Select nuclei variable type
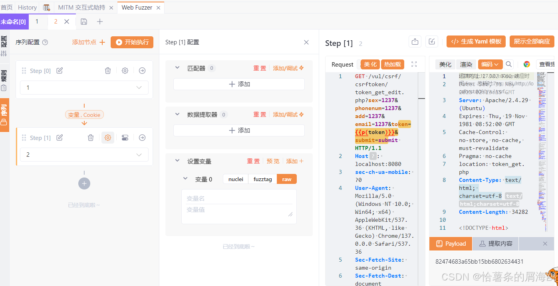The image size is (558, 286). click(236, 179)
